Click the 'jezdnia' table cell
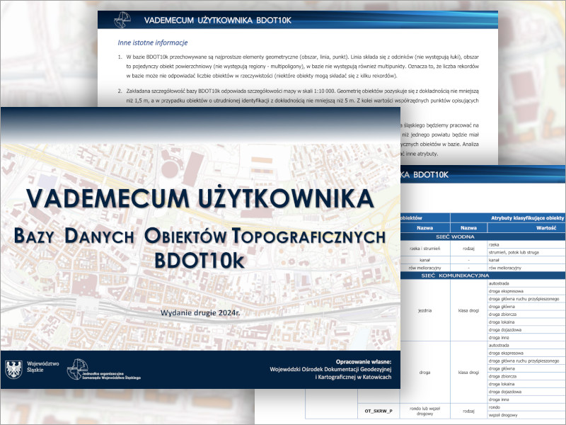Image resolution: width=566 pixels, height=425 pixels. (425, 310)
